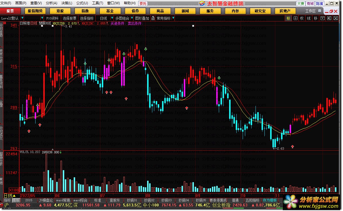Select the 指数 tab
This screenshot has height=211, width=343.
(85, 11)
